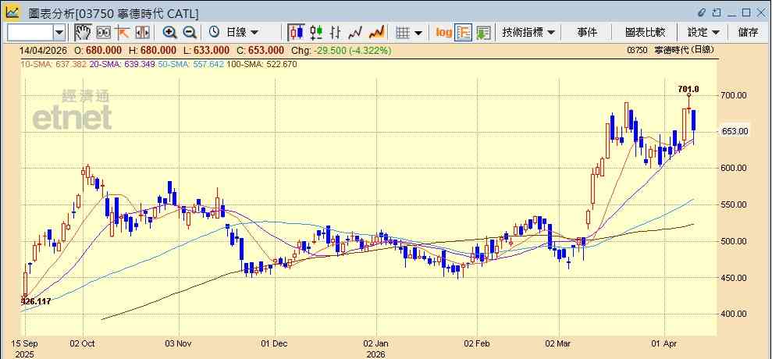Screen dimensions: 772x359
Task: Select the hand pan tool
Action: tap(84, 33)
